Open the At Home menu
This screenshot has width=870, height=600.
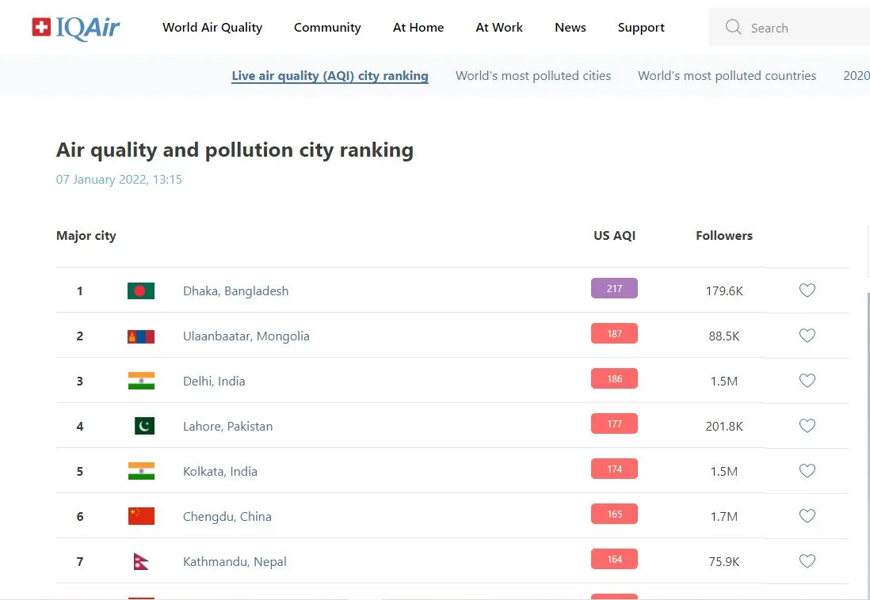click(418, 28)
